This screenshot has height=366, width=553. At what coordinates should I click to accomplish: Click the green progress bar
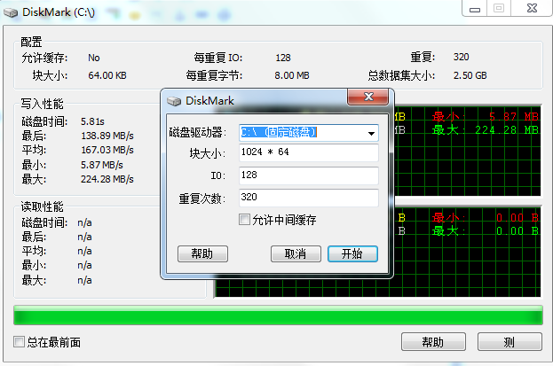(x=278, y=315)
